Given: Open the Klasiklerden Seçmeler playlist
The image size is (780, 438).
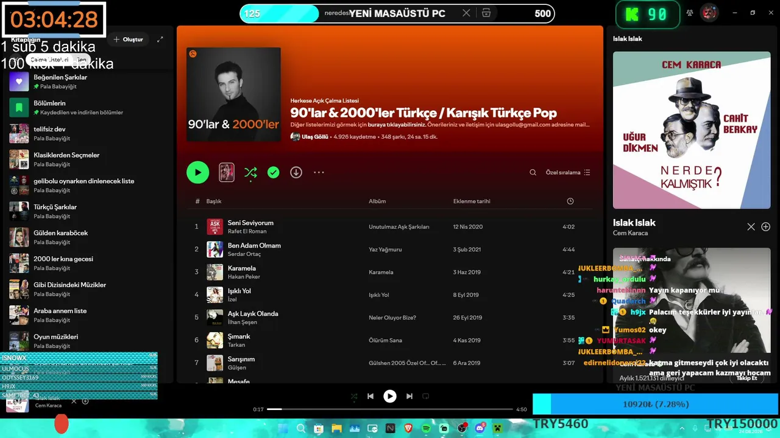Looking at the screenshot, I should coord(88,159).
